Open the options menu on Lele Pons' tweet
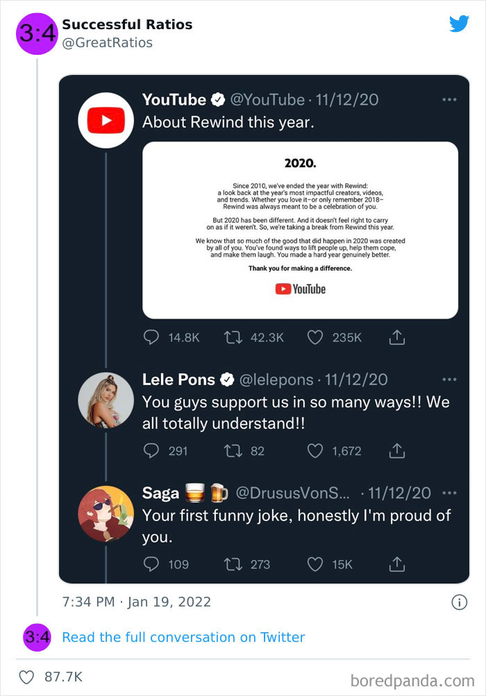The height and width of the screenshot is (696, 486). click(449, 379)
